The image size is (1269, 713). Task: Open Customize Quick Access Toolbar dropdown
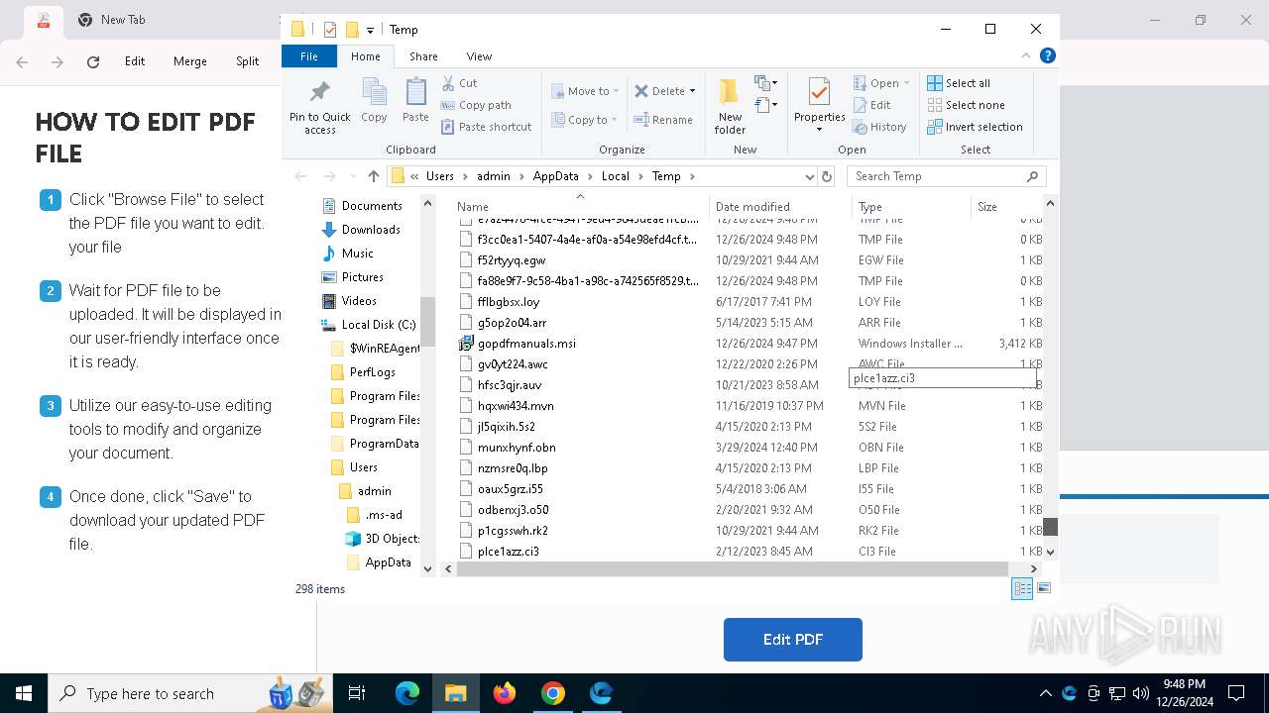coord(371,30)
